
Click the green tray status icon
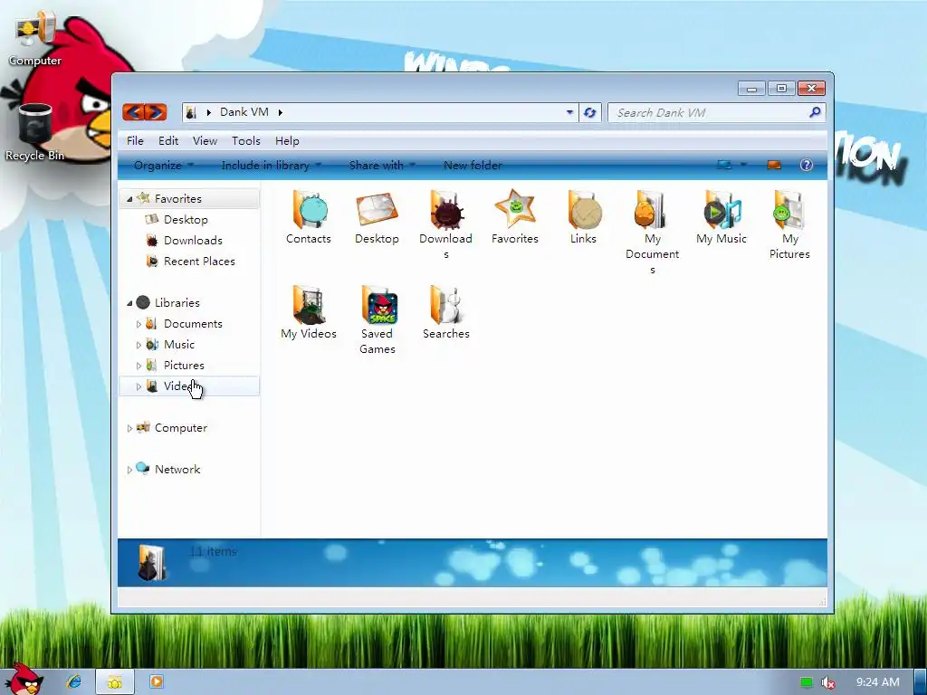(807, 682)
